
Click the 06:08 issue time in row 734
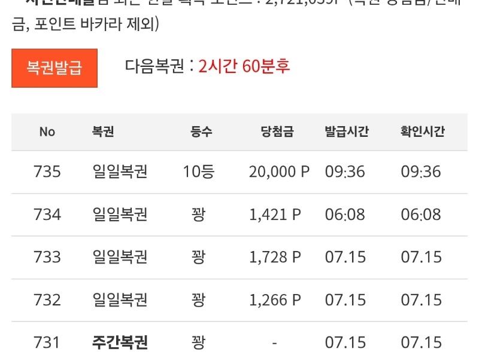pyautogui.click(x=345, y=215)
